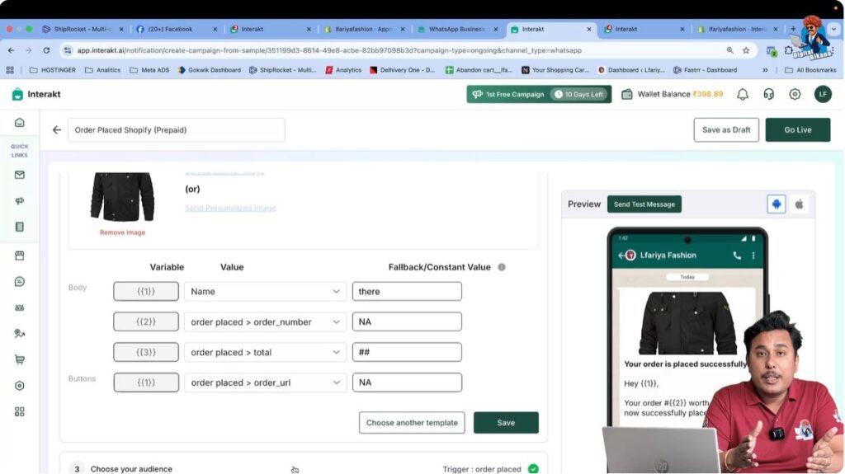Expand more bookmarks chevron
This screenshot has height=474, width=845.
coord(765,70)
